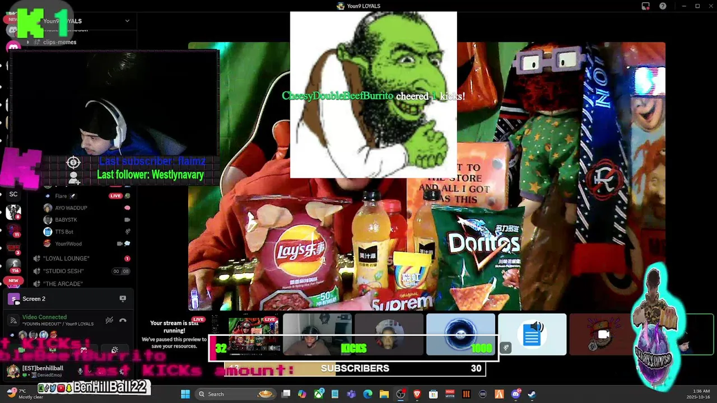The width and height of the screenshot is (717, 403).
Task: Open the soundboard button in voice panel
Action: tap(114, 350)
